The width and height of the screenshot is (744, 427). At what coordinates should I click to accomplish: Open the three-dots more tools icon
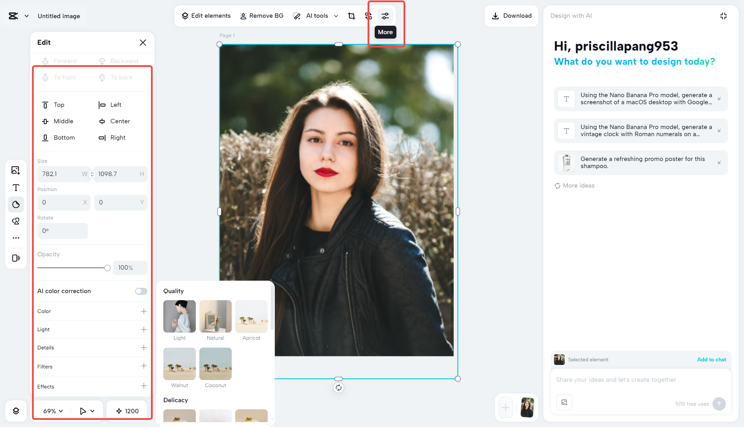click(16, 238)
